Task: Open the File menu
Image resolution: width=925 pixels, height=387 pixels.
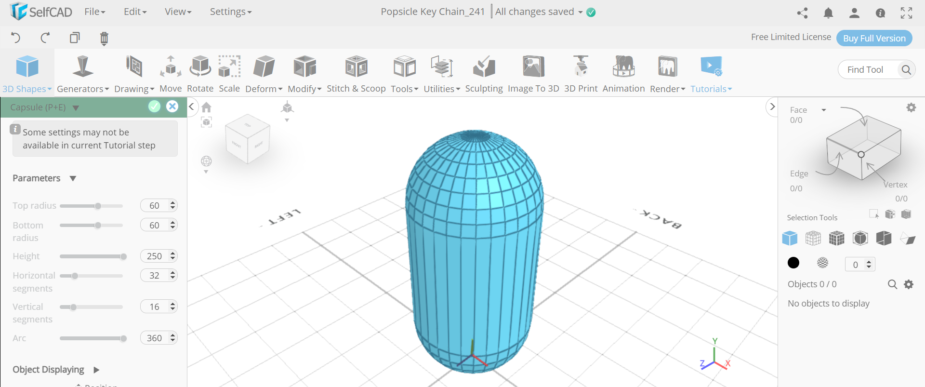Action: pos(95,12)
